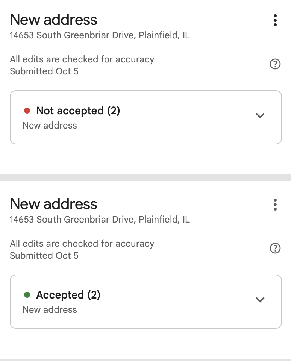Viewport: 291px width, 361px height.
Task: Click the help icon above the Not accepted card
Action: (x=275, y=64)
